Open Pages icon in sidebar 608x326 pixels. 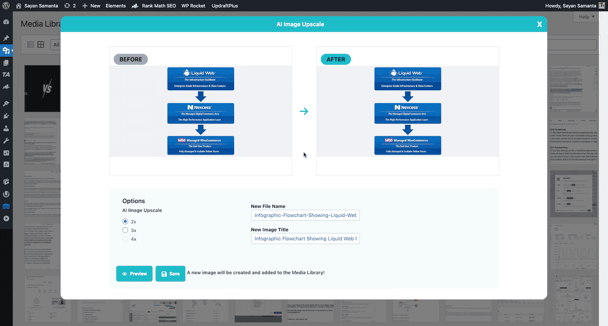(6, 63)
